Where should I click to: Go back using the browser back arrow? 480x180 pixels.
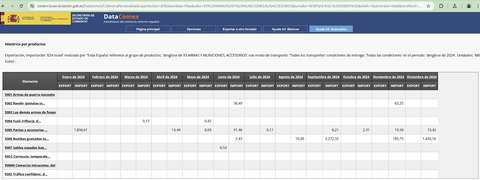pyautogui.click(x=4, y=6)
